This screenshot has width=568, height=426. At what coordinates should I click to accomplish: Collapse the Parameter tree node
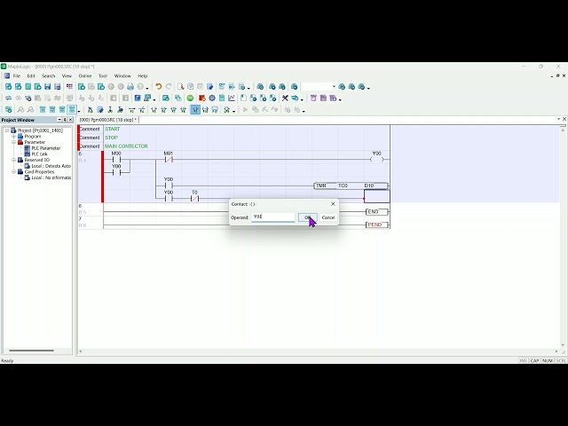pos(14,142)
